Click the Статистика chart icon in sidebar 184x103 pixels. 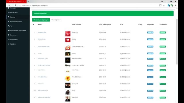pyautogui.click(x=9, y=13)
